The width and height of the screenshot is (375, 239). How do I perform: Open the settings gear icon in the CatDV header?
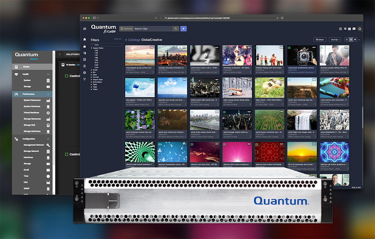pos(345,29)
